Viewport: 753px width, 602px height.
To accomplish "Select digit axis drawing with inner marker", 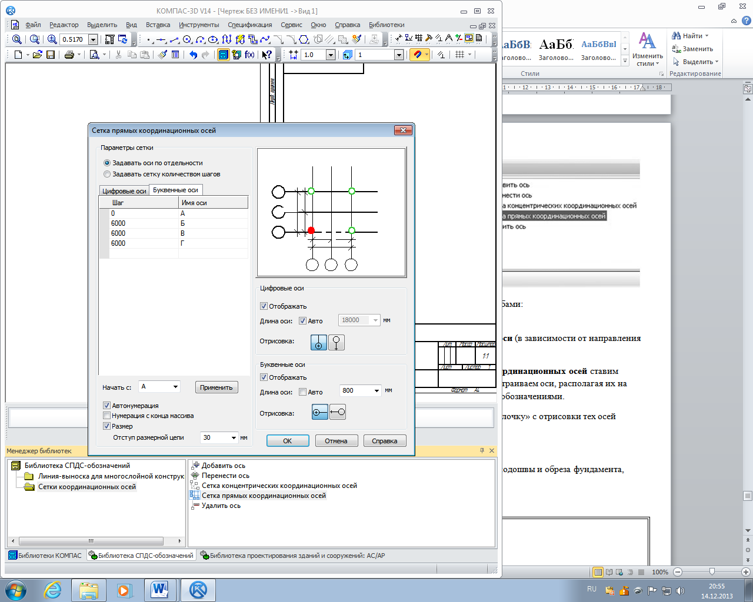I will tap(318, 343).
